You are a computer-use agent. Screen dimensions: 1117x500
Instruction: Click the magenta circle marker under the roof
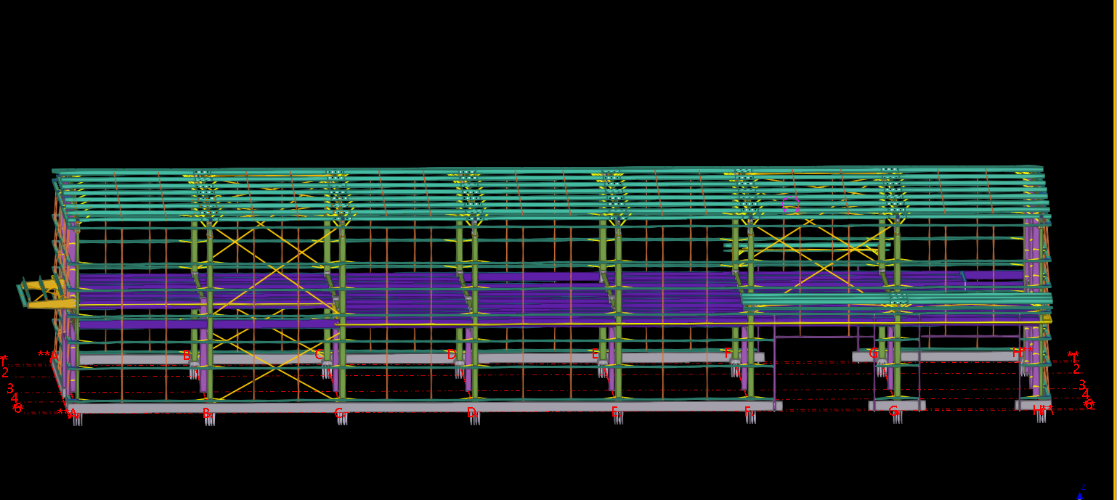tap(791, 204)
